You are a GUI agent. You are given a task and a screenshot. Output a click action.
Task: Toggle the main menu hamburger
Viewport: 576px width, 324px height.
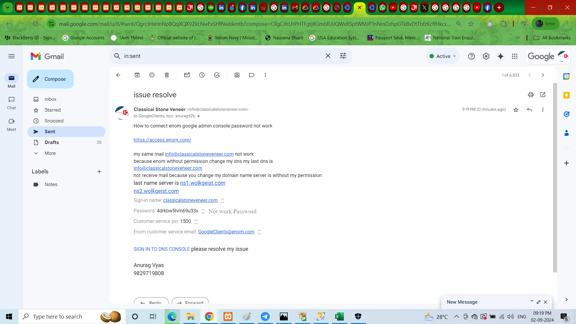(x=11, y=56)
